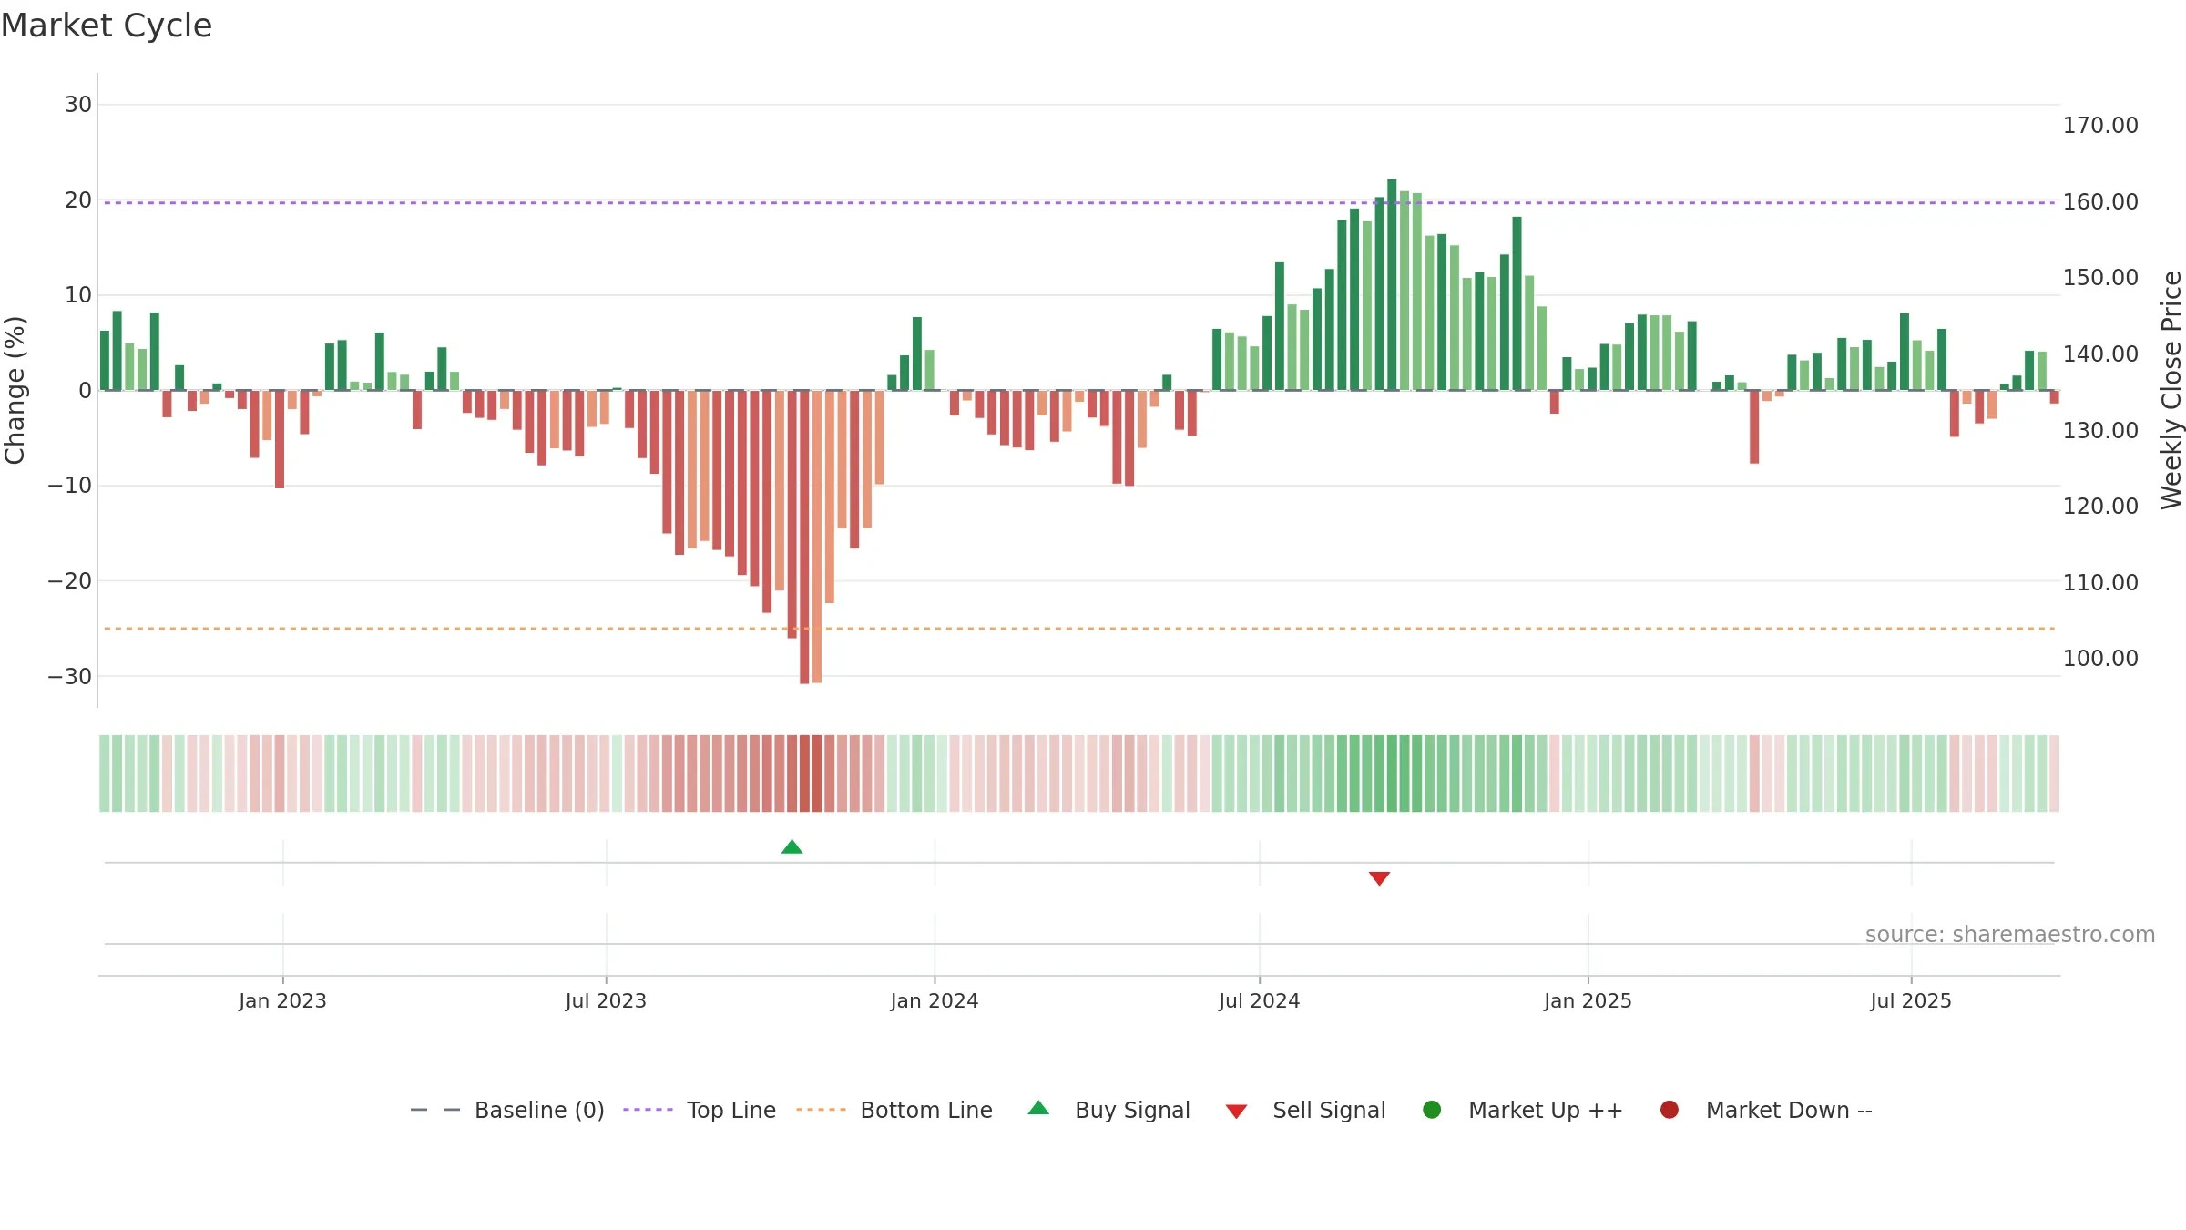The width and height of the screenshot is (2186, 1230).
Task: Click the purple dotted line sample in legend
Action: click(648, 1110)
